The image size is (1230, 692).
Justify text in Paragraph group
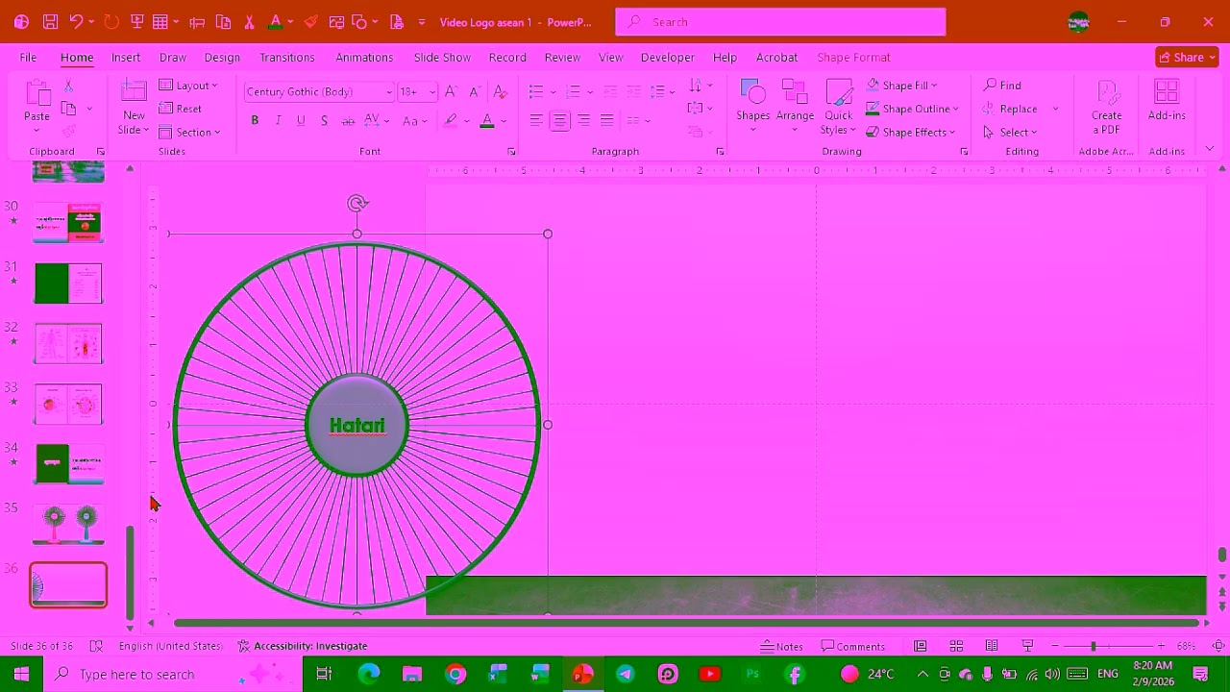click(606, 120)
